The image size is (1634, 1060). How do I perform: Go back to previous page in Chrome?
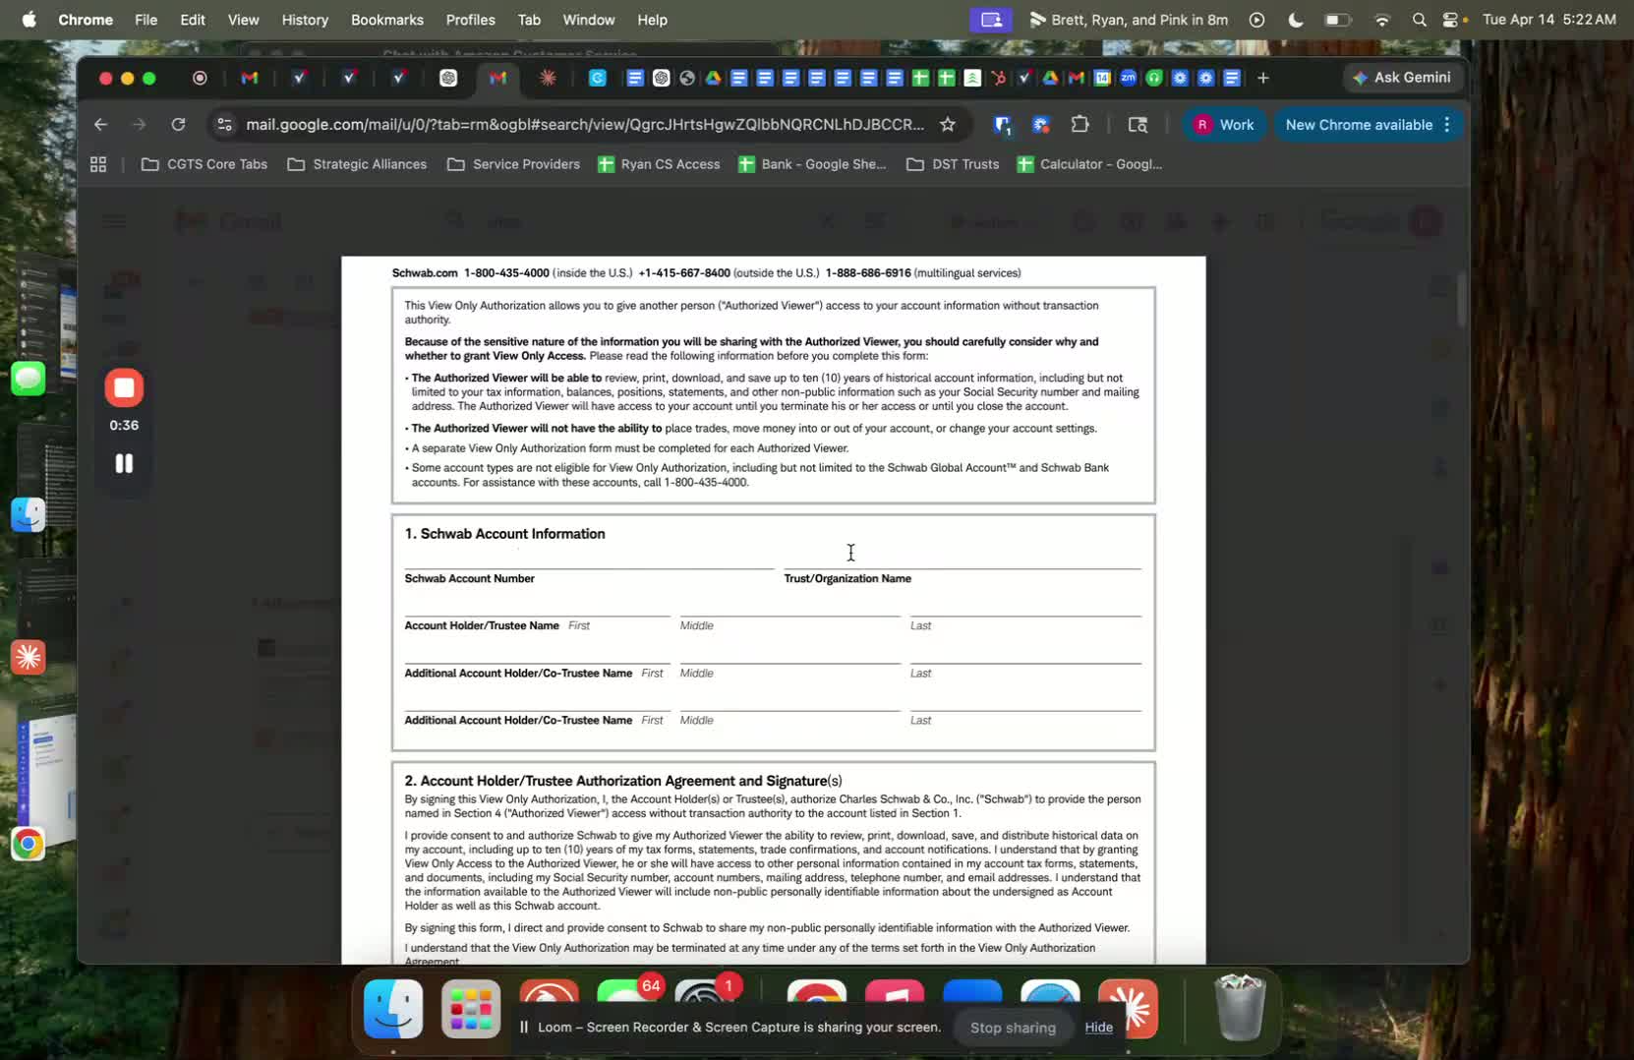click(100, 125)
